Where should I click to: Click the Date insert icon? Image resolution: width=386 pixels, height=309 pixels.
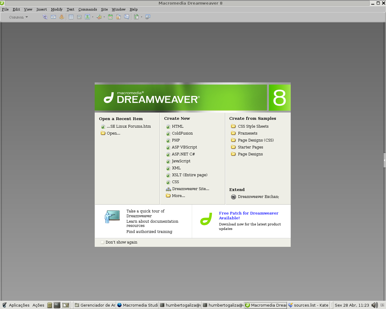(110, 17)
